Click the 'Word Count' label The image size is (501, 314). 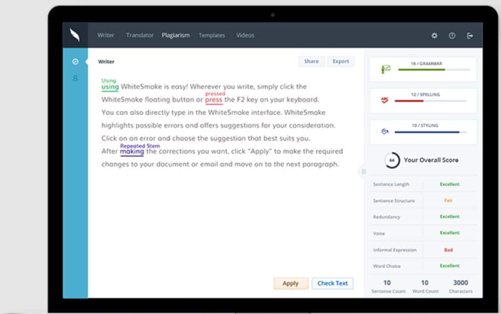click(425, 291)
